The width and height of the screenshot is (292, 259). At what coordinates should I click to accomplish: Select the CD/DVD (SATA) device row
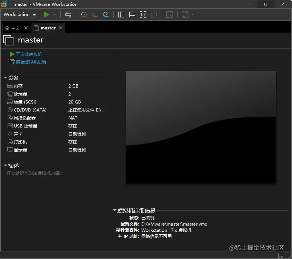point(56,110)
